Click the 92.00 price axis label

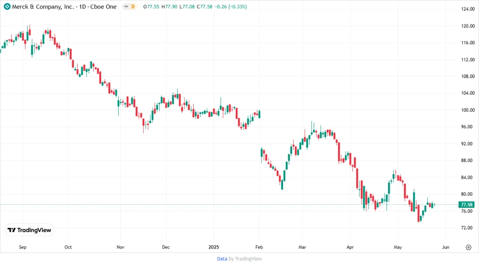click(x=468, y=144)
